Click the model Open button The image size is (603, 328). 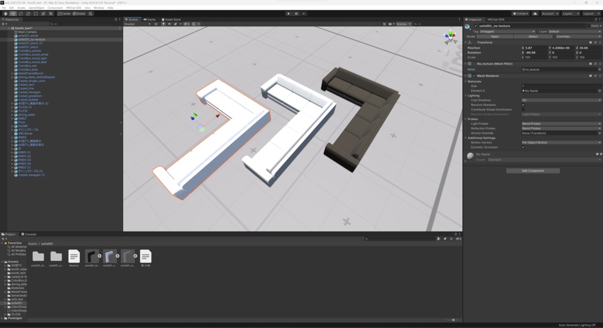(495, 36)
